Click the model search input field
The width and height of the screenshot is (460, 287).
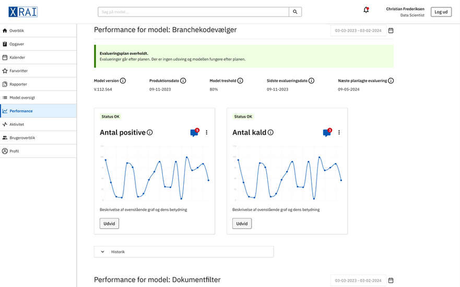[193, 11]
